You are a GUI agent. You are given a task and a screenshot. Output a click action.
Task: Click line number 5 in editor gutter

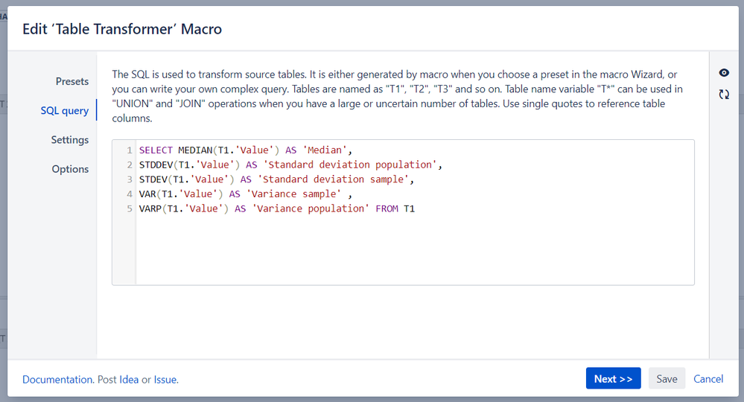(x=130, y=209)
